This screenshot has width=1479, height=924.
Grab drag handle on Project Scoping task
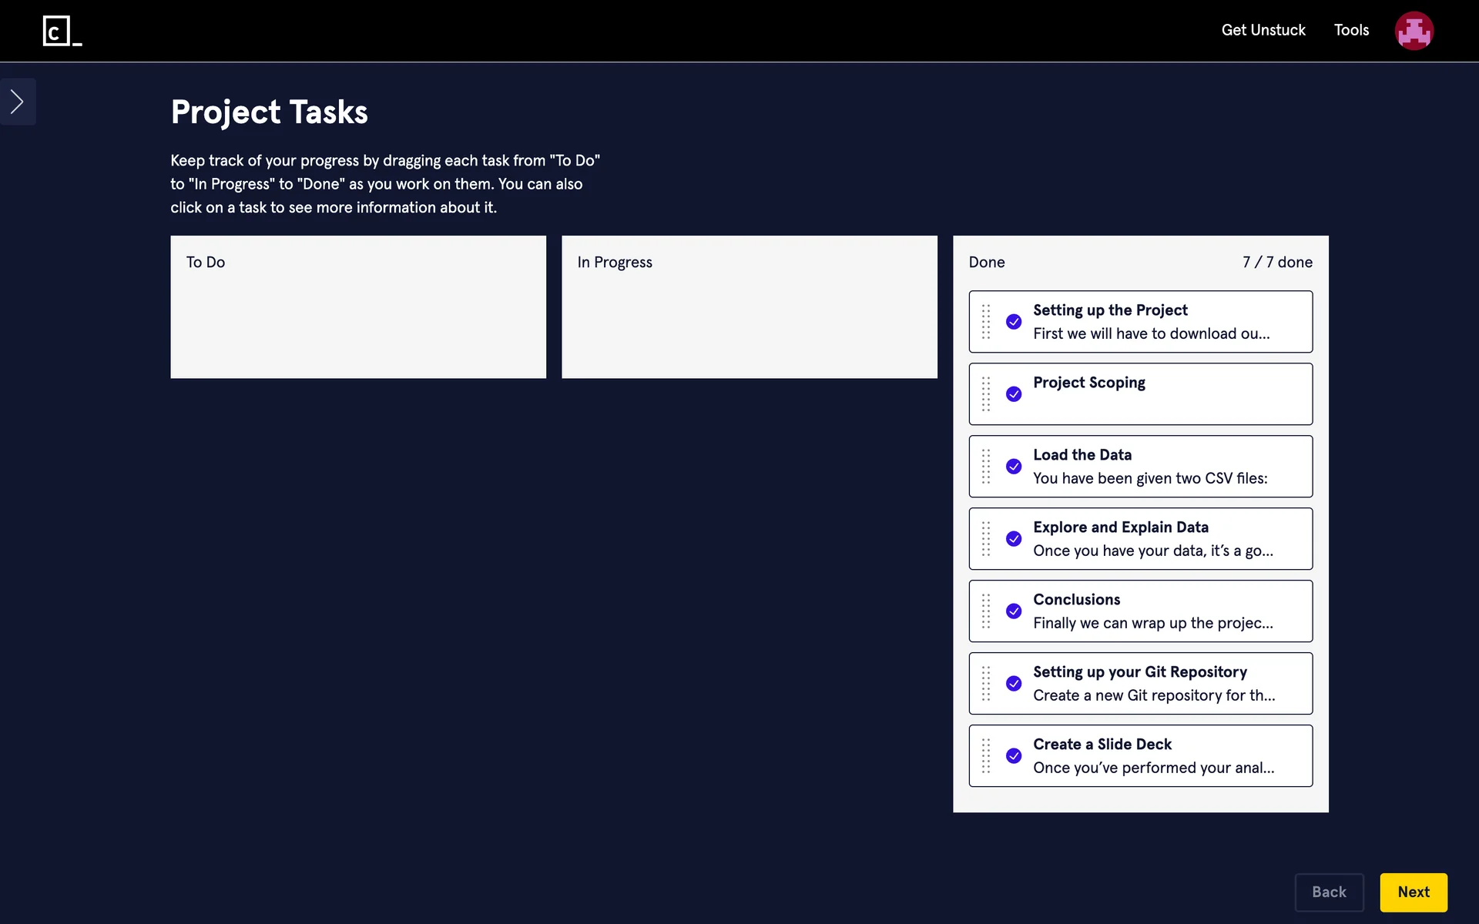pos(986,394)
